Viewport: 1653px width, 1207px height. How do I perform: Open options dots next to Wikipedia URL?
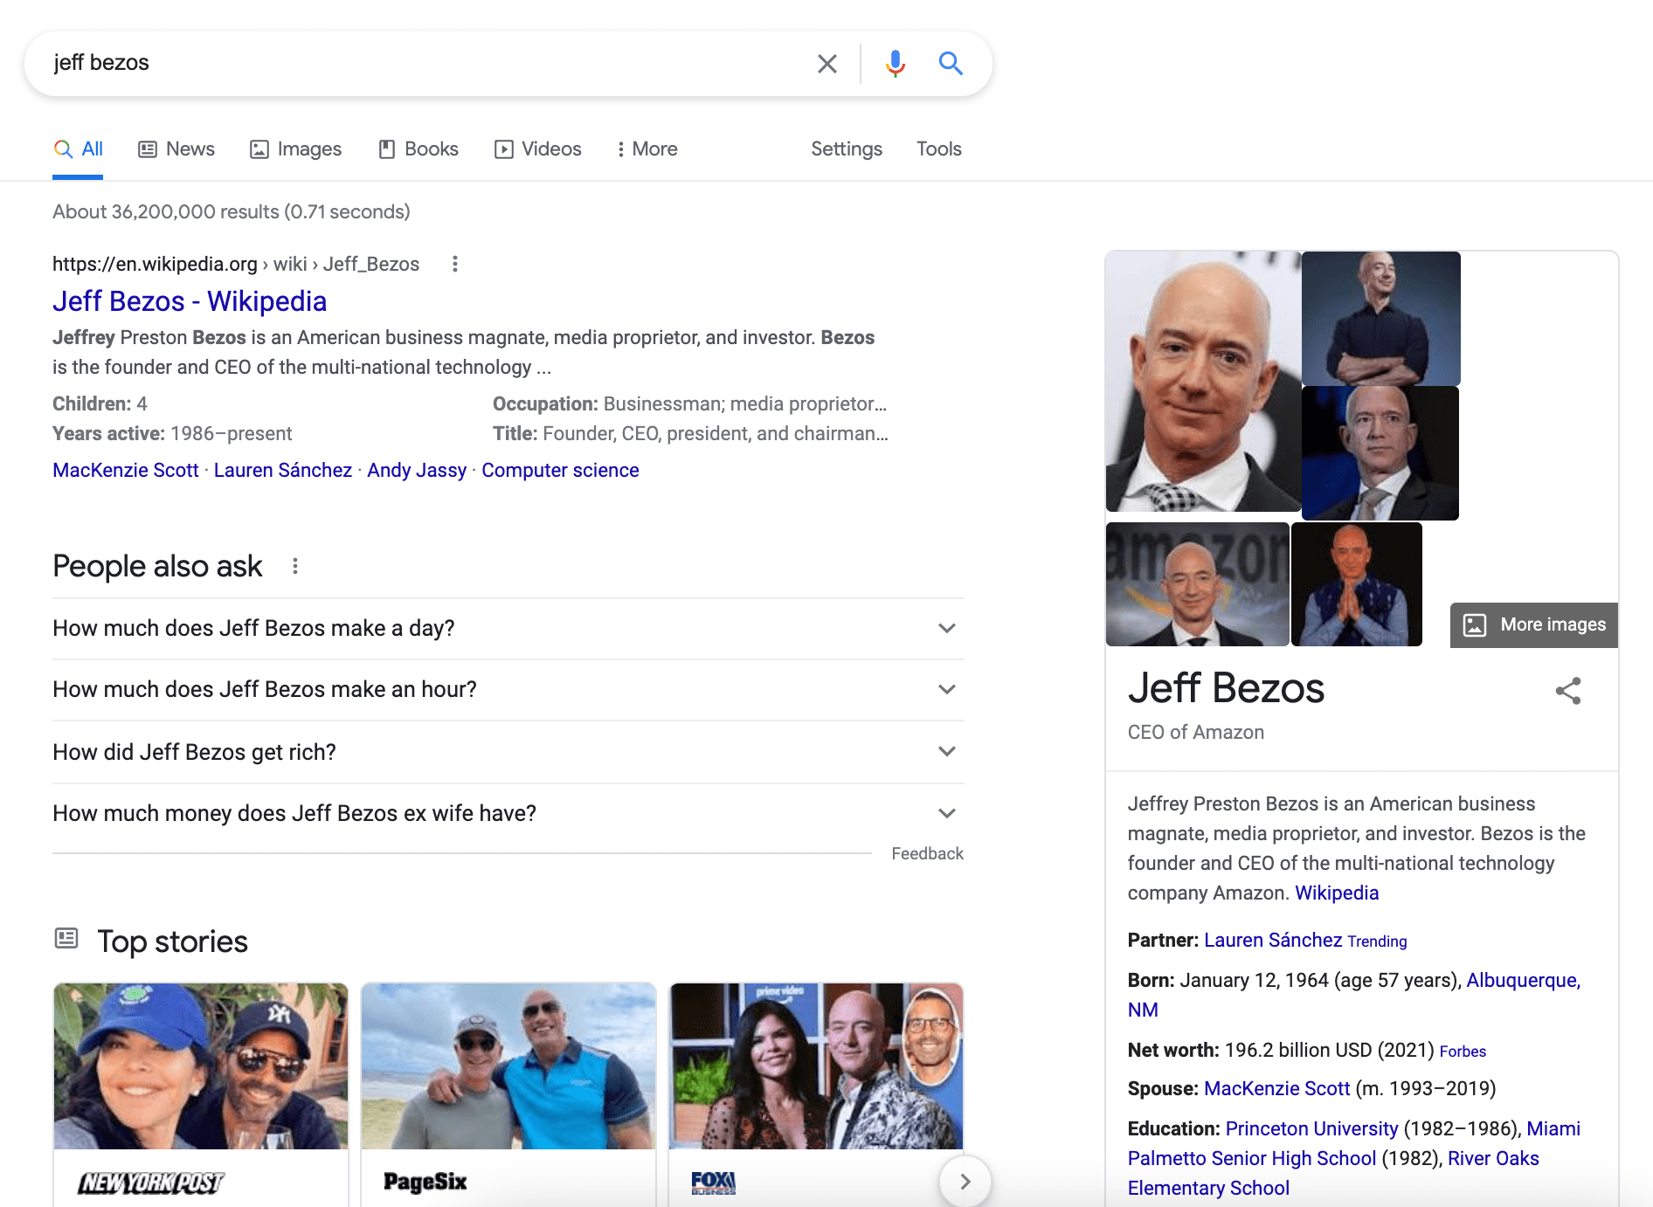coord(454,264)
